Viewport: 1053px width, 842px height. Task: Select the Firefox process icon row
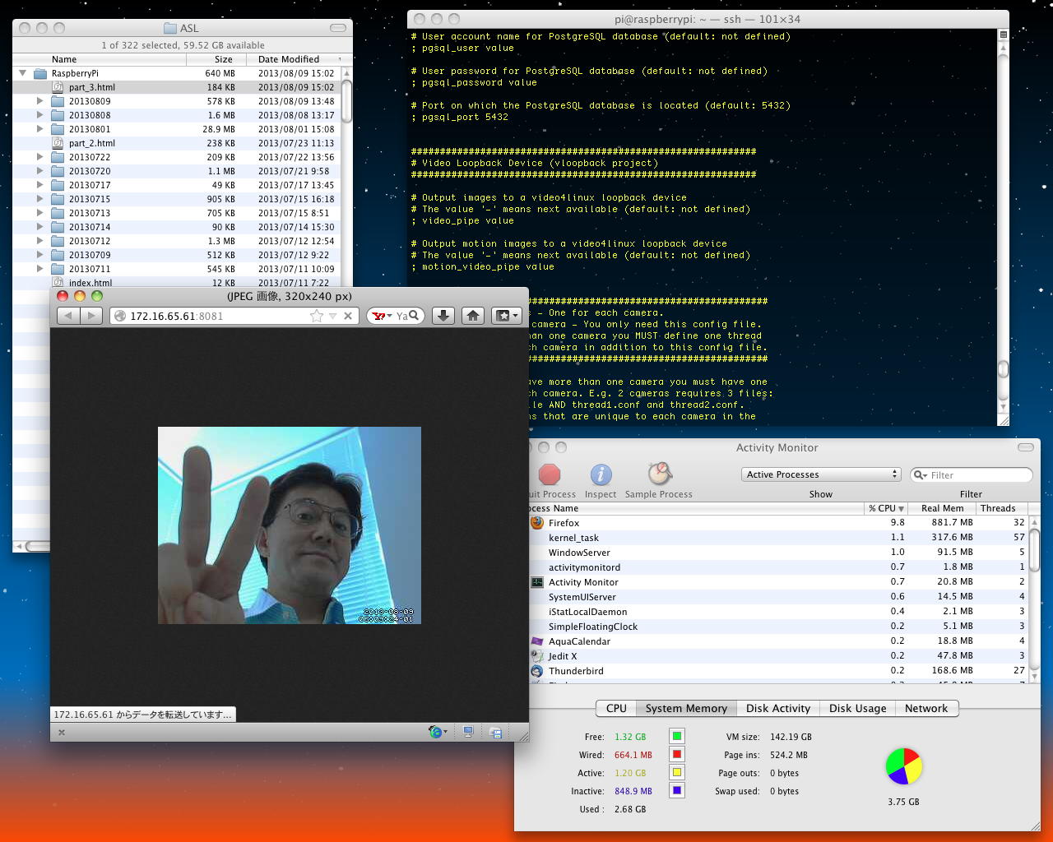[x=537, y=523]
